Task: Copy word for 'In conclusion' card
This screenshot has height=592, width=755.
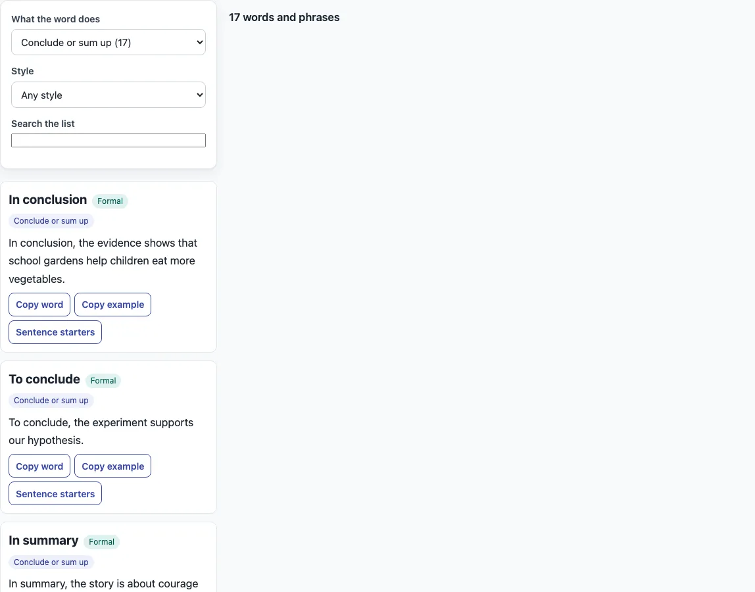Action: [x=39, y=305]
